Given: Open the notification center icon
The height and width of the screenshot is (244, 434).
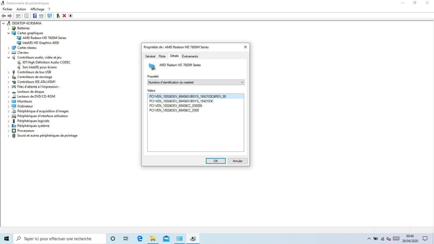Looking at the screenshot, I should point(425,239).
